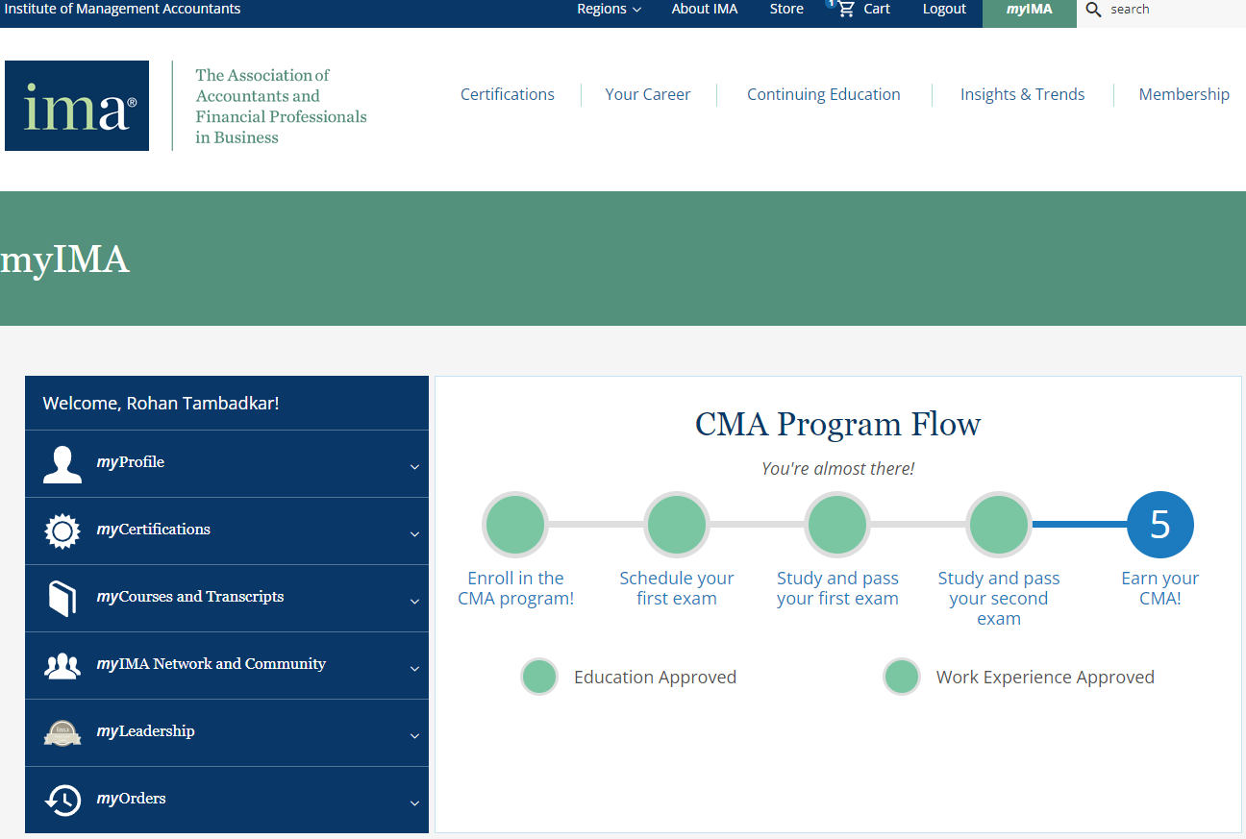This screenshot has width=1246, height=839.
Task: Click the Study and pass first exam circle
Action: point(837,526)
